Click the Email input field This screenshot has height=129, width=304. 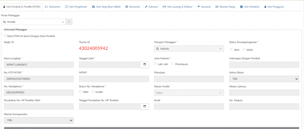(x=189, y=107)
